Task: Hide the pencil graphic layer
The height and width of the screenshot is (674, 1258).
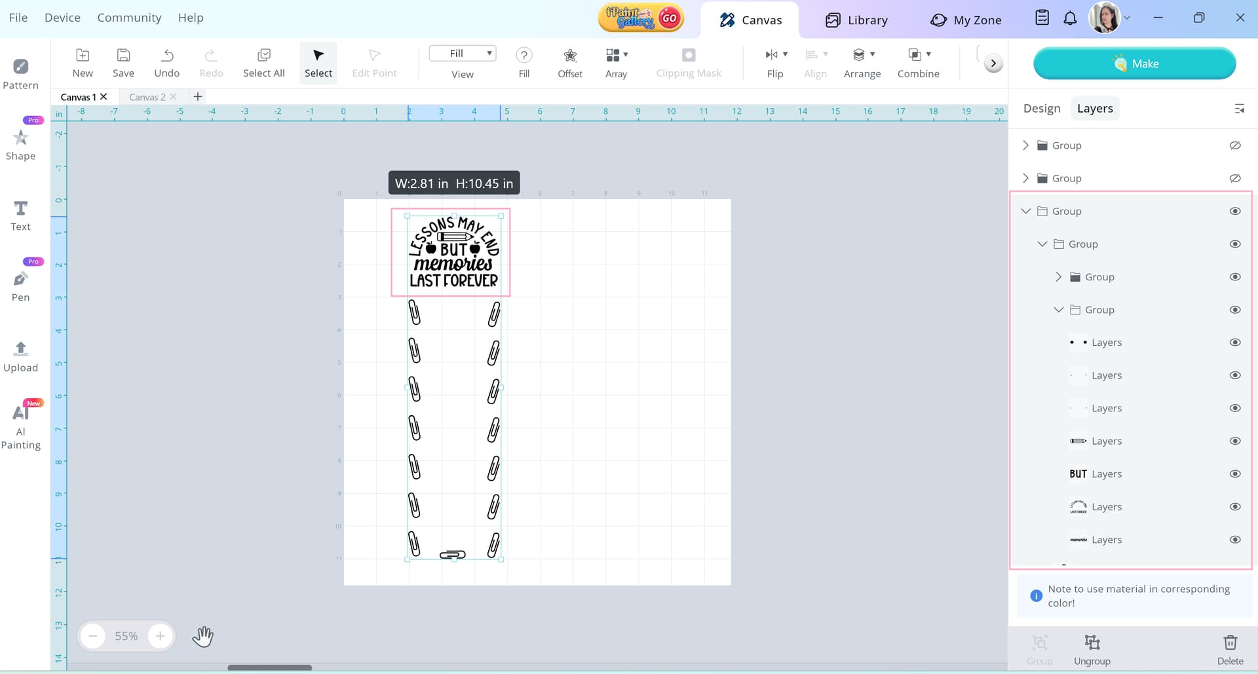Action: (x=1235, y=441)
